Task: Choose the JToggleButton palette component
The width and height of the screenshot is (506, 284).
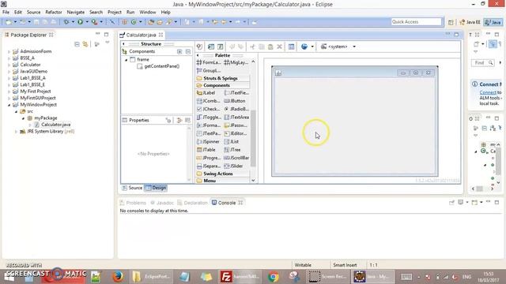Action: [x=209, y=118]
